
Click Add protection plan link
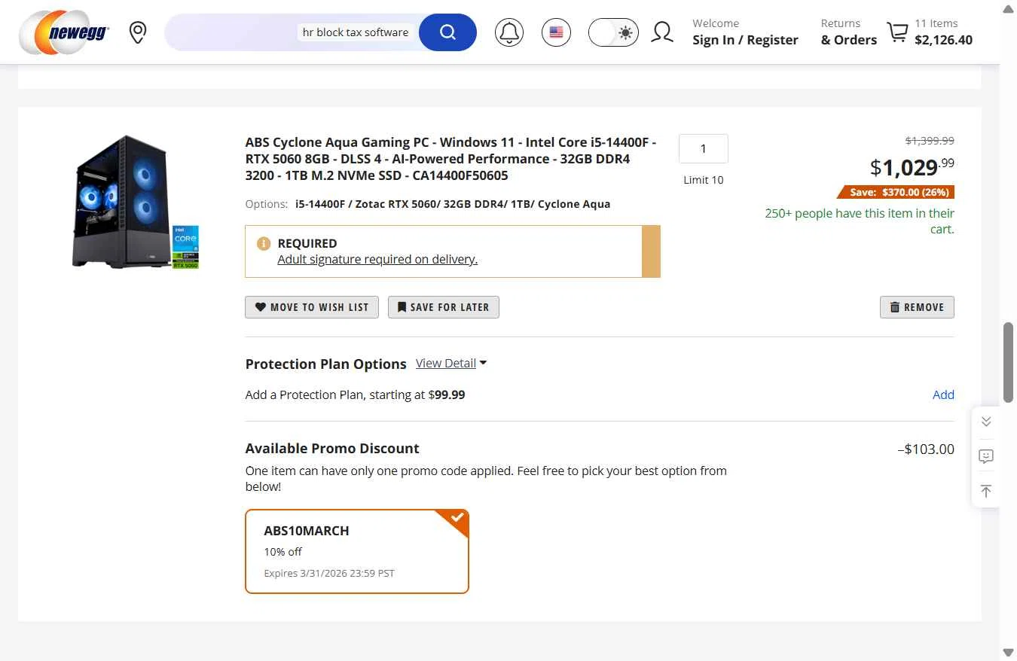(943, 394)
